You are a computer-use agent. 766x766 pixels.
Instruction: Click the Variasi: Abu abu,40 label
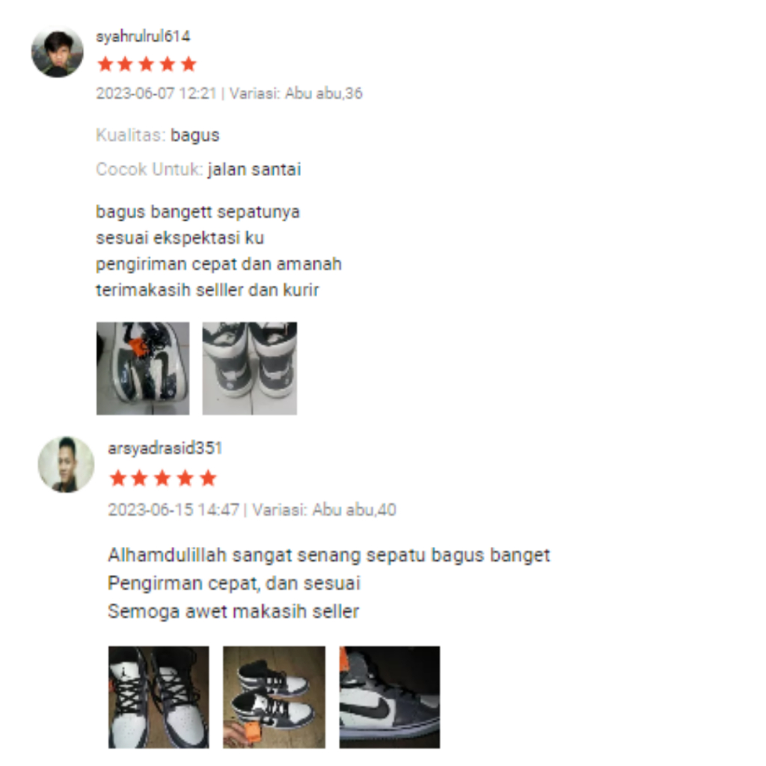point(324,510)
